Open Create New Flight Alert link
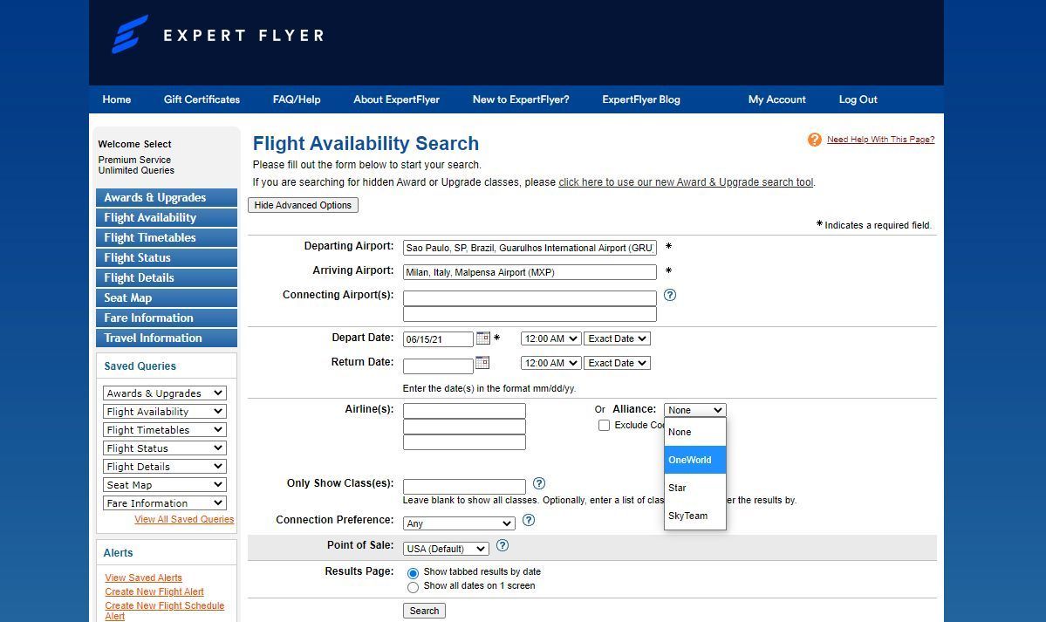1046x622 pixels. tap(154, 592)
